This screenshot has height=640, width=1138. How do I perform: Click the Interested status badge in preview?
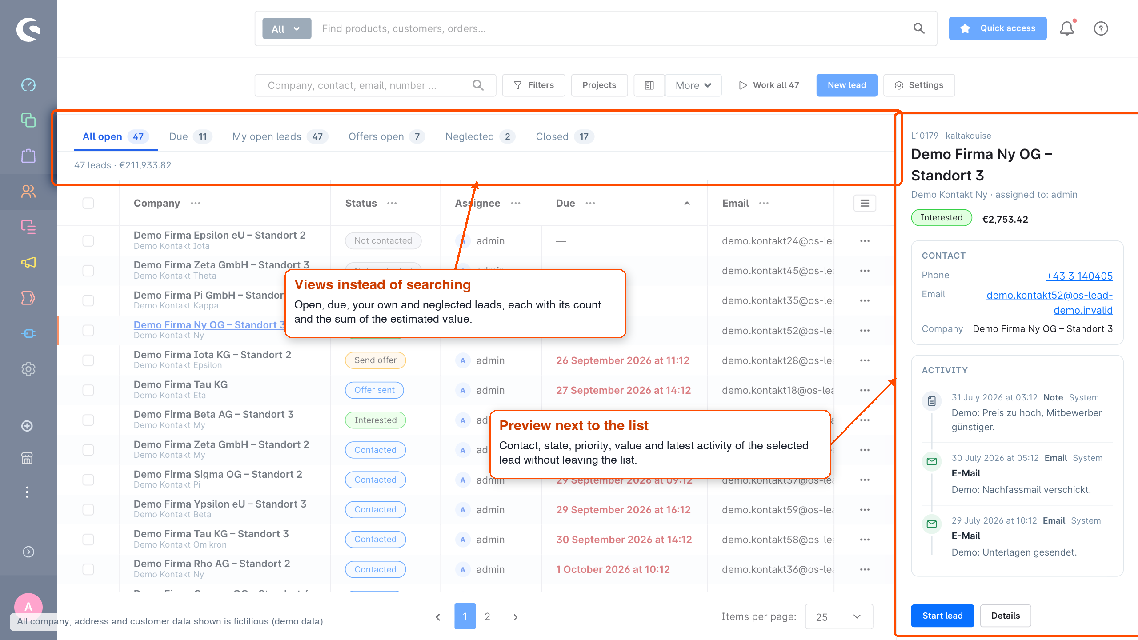pos(942,218)
